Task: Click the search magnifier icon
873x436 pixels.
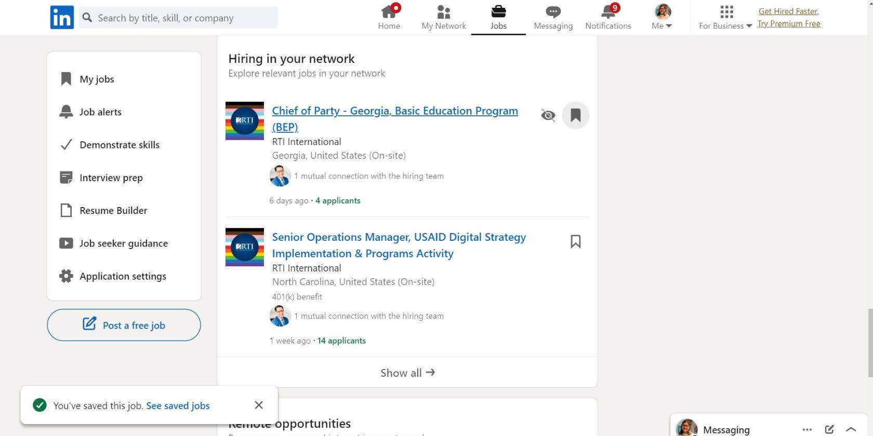Action: point(87,18)
